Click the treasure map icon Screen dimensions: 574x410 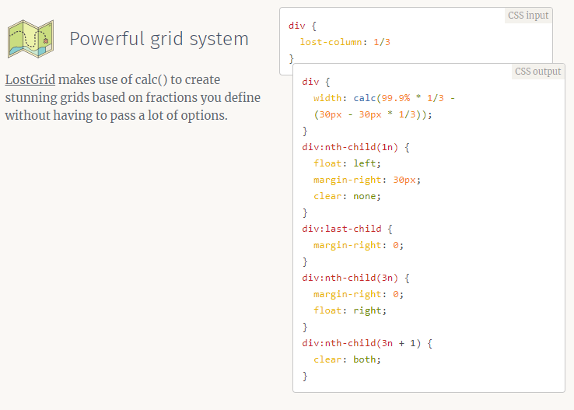coord(31,39)
